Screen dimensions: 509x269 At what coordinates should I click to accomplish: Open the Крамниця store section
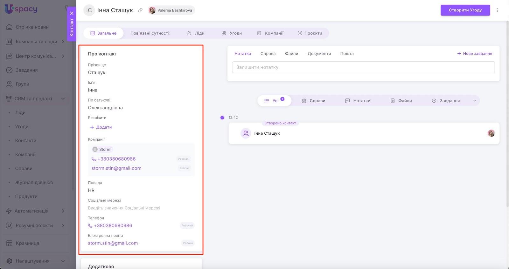(x=27, y=243)
